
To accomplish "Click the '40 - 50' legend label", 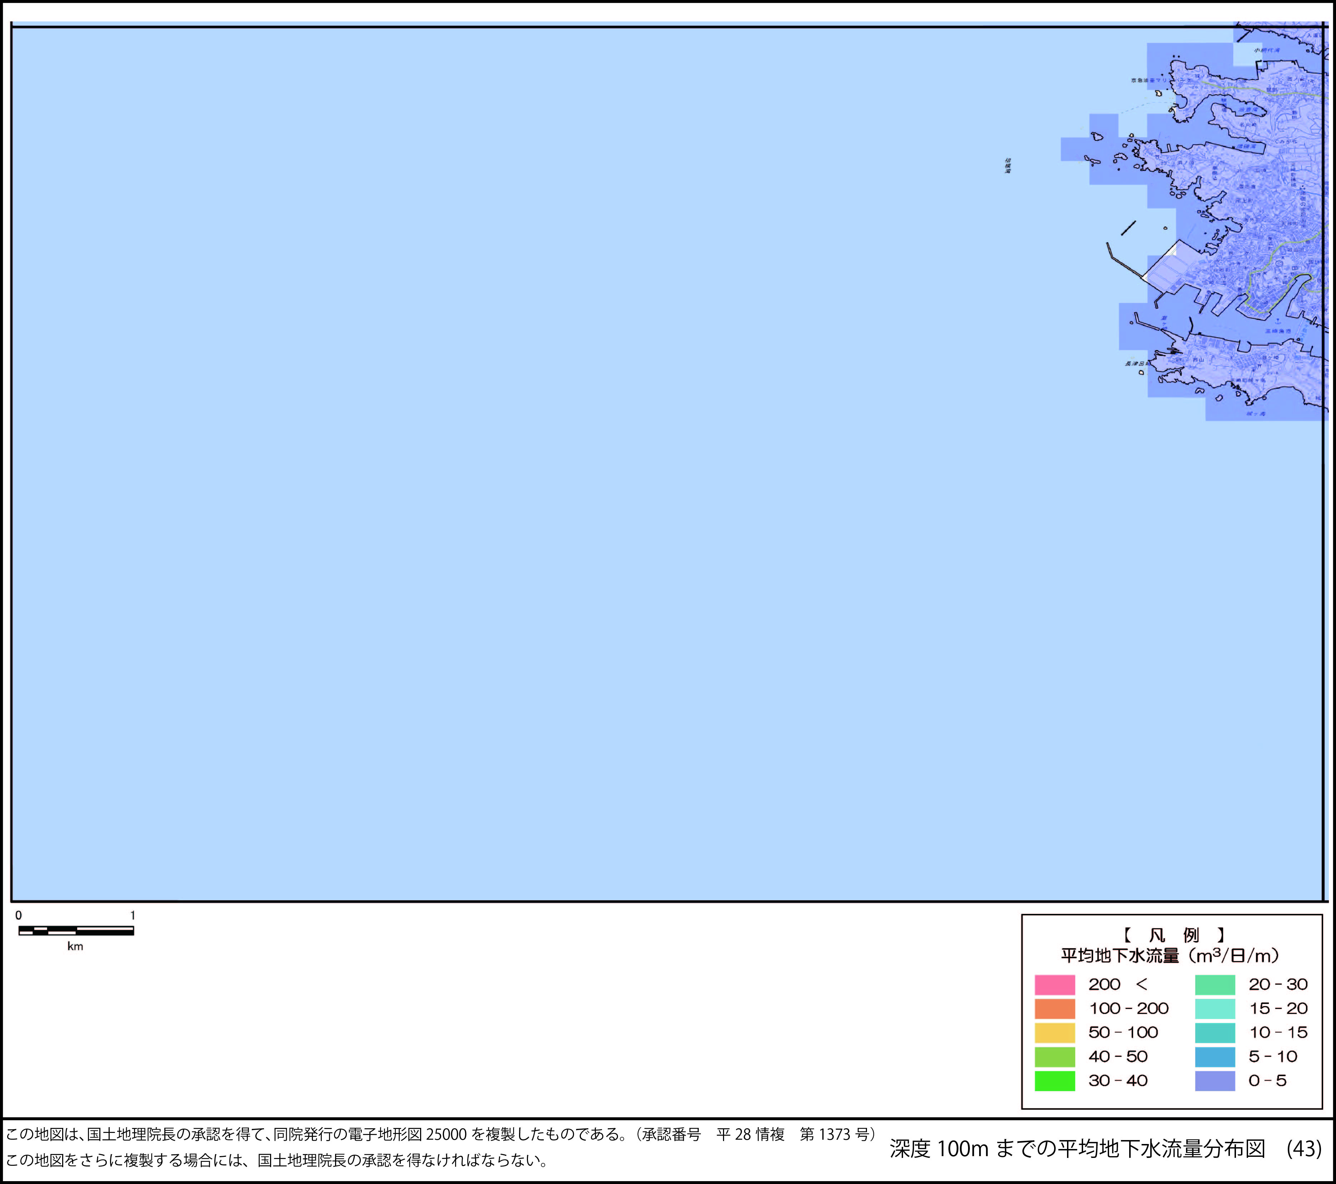I will (x=1118, y=1057).
